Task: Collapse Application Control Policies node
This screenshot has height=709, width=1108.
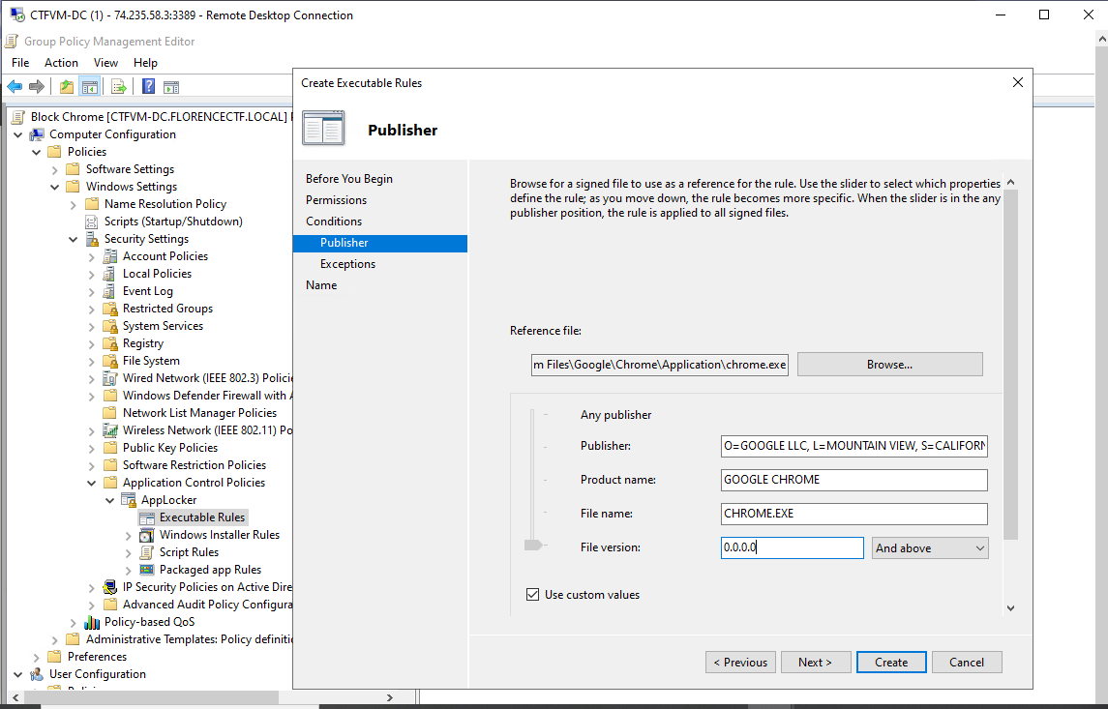Action: point(91,483)
